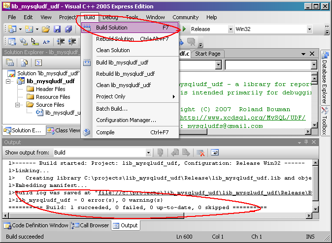Click the comment bubble toolbar icon

point(191,42)
